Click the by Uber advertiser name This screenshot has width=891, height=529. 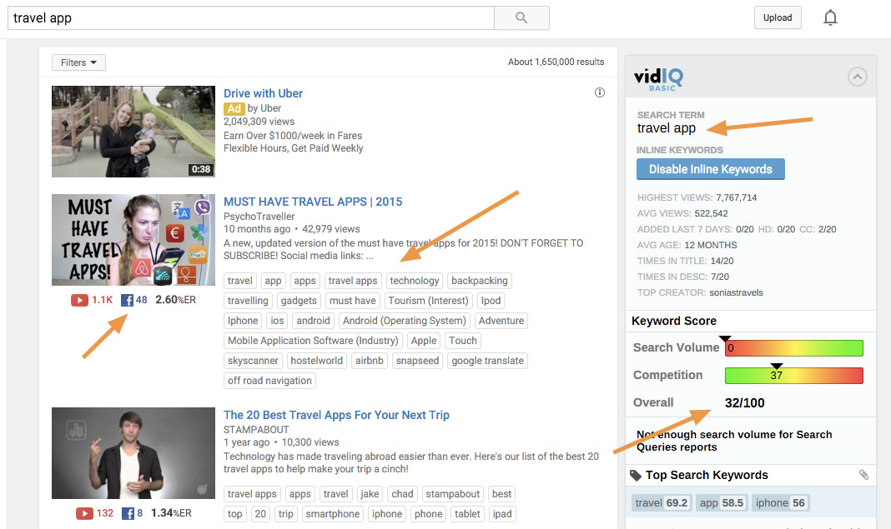[x=264, y=107]
